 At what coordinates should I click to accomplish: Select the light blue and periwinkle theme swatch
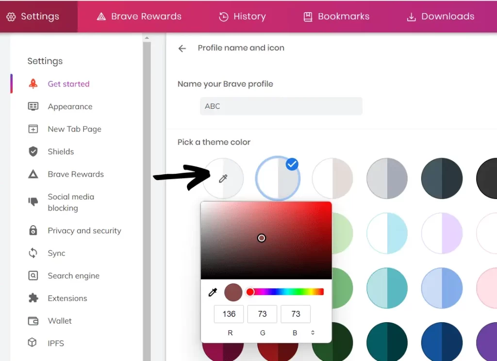[442, 288]
